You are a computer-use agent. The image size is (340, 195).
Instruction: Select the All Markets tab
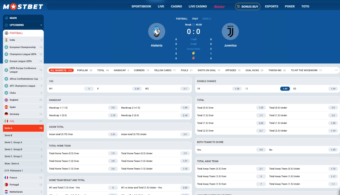point(61,70)
